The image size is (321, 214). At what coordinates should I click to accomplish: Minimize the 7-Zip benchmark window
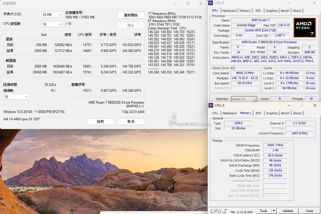[175, 3]
